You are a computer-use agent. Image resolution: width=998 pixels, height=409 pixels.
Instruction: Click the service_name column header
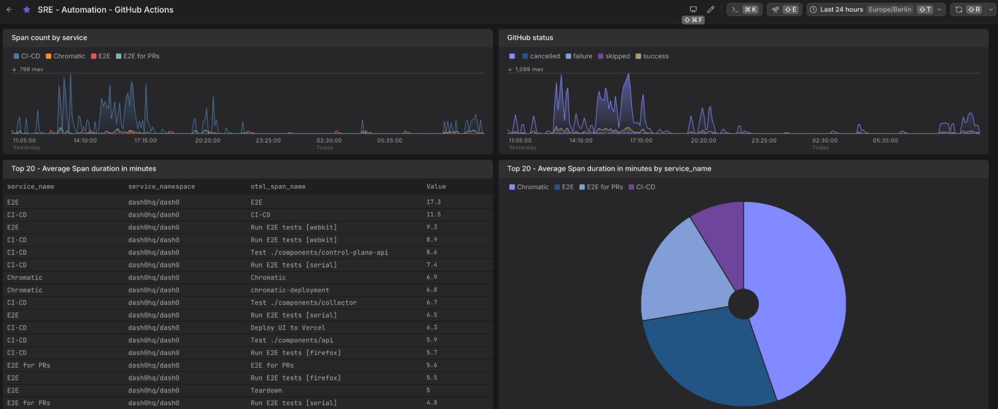(x=30, y=187)
